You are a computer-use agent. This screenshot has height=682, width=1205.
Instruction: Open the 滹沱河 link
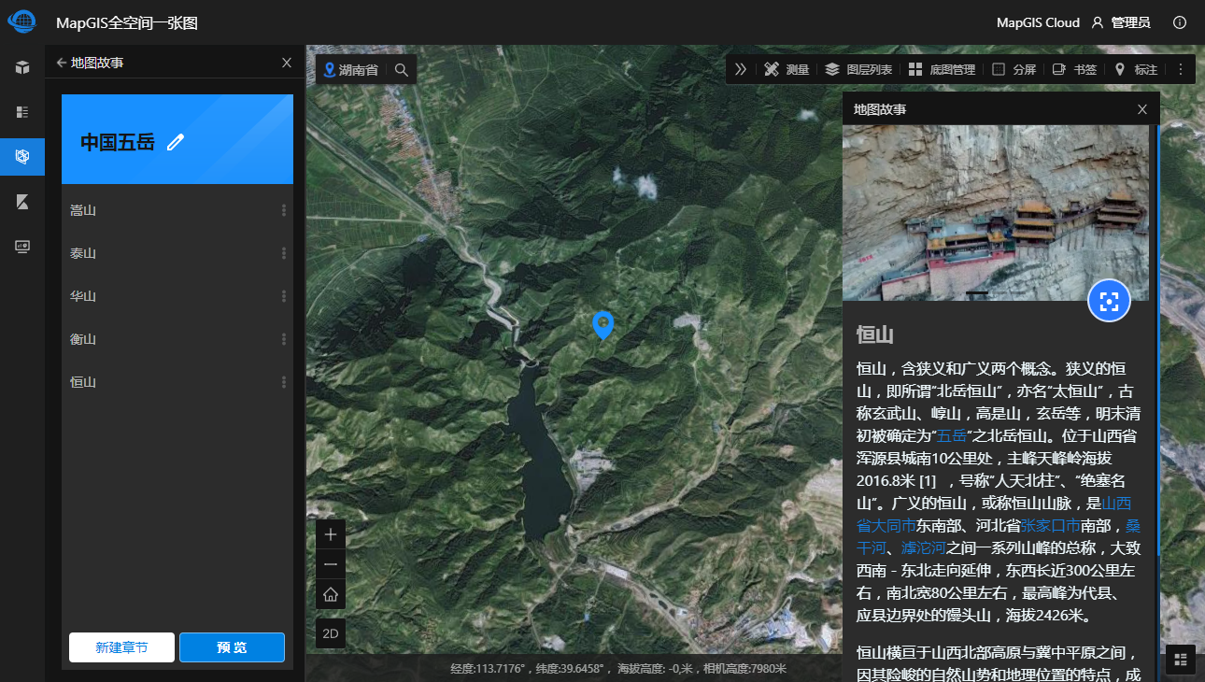924,547
